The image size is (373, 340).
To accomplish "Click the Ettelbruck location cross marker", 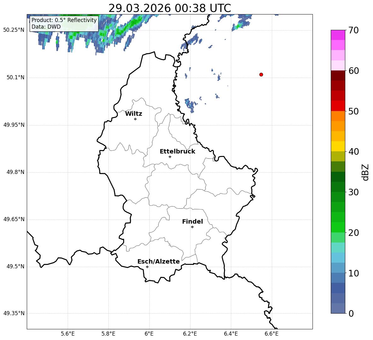I will tap(170, 157).
